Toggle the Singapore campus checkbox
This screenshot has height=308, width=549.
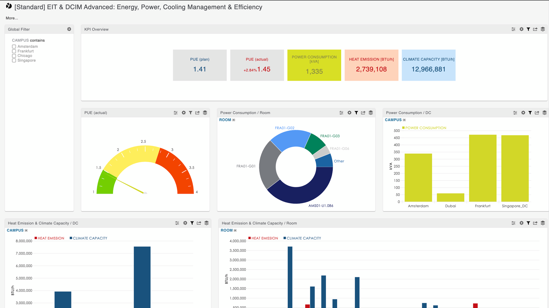(14, 61)
